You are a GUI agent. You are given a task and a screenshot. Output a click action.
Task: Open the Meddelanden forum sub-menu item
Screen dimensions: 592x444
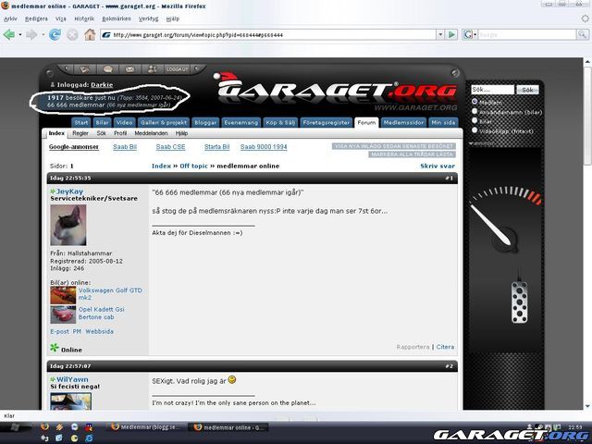pos(151,133)
